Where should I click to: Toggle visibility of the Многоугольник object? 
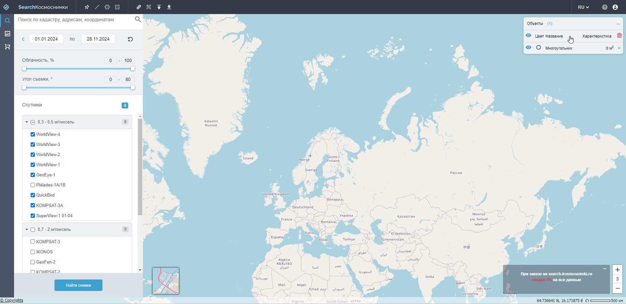[528, 47]
